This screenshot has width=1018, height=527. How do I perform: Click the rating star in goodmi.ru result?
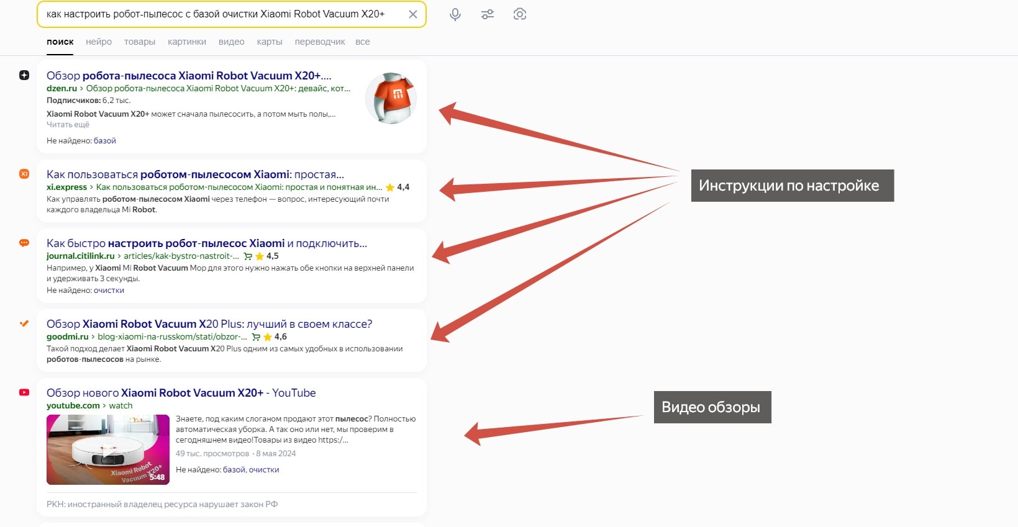point(268,337)
